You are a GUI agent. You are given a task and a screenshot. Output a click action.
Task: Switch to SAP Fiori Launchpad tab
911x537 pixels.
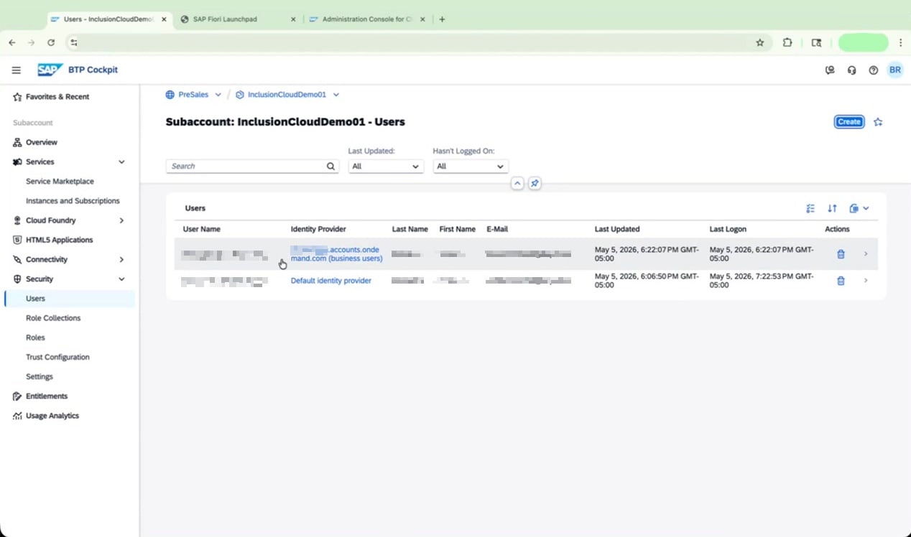(x=239, y=19)
